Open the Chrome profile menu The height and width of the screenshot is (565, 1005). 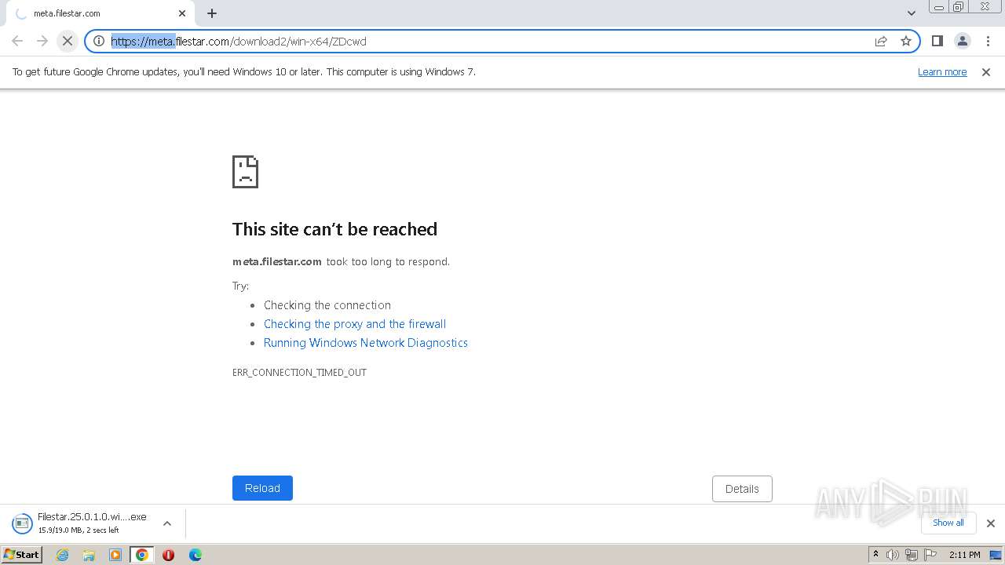[962, 41]
